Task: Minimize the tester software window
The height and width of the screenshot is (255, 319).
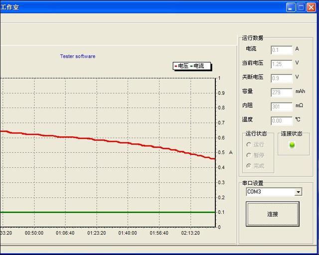Action: coord(291,7)
